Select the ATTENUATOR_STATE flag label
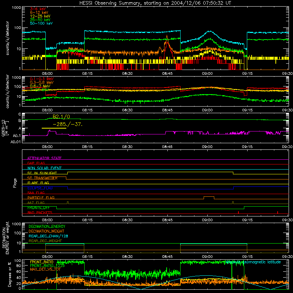The height and width of the screenshot is (293, 293). 44,158
